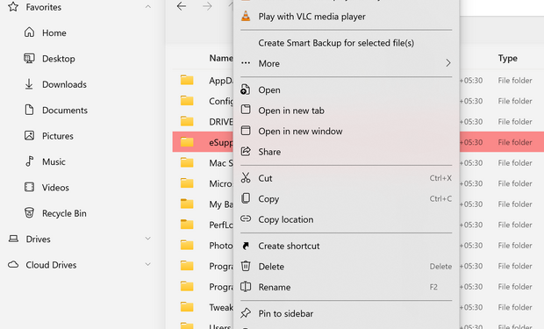Click the Rename cursor icon
The image size is (544, 329).
[x=246, y=286]
